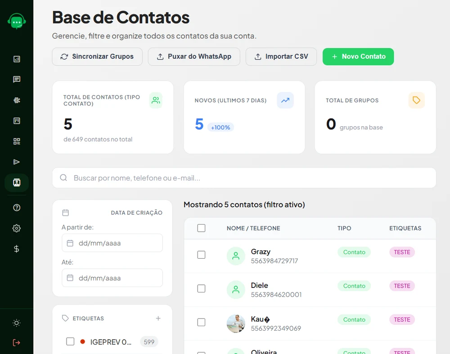This screenshot has height=354, width=450.
Task: Open the QR code sidebar icon
Action: coord(17,141)
